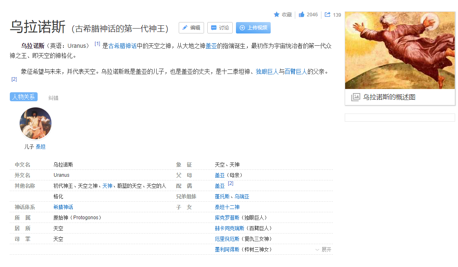Click the discussion chat bubble icon
The image size is (458, 267).
point(214,28)
